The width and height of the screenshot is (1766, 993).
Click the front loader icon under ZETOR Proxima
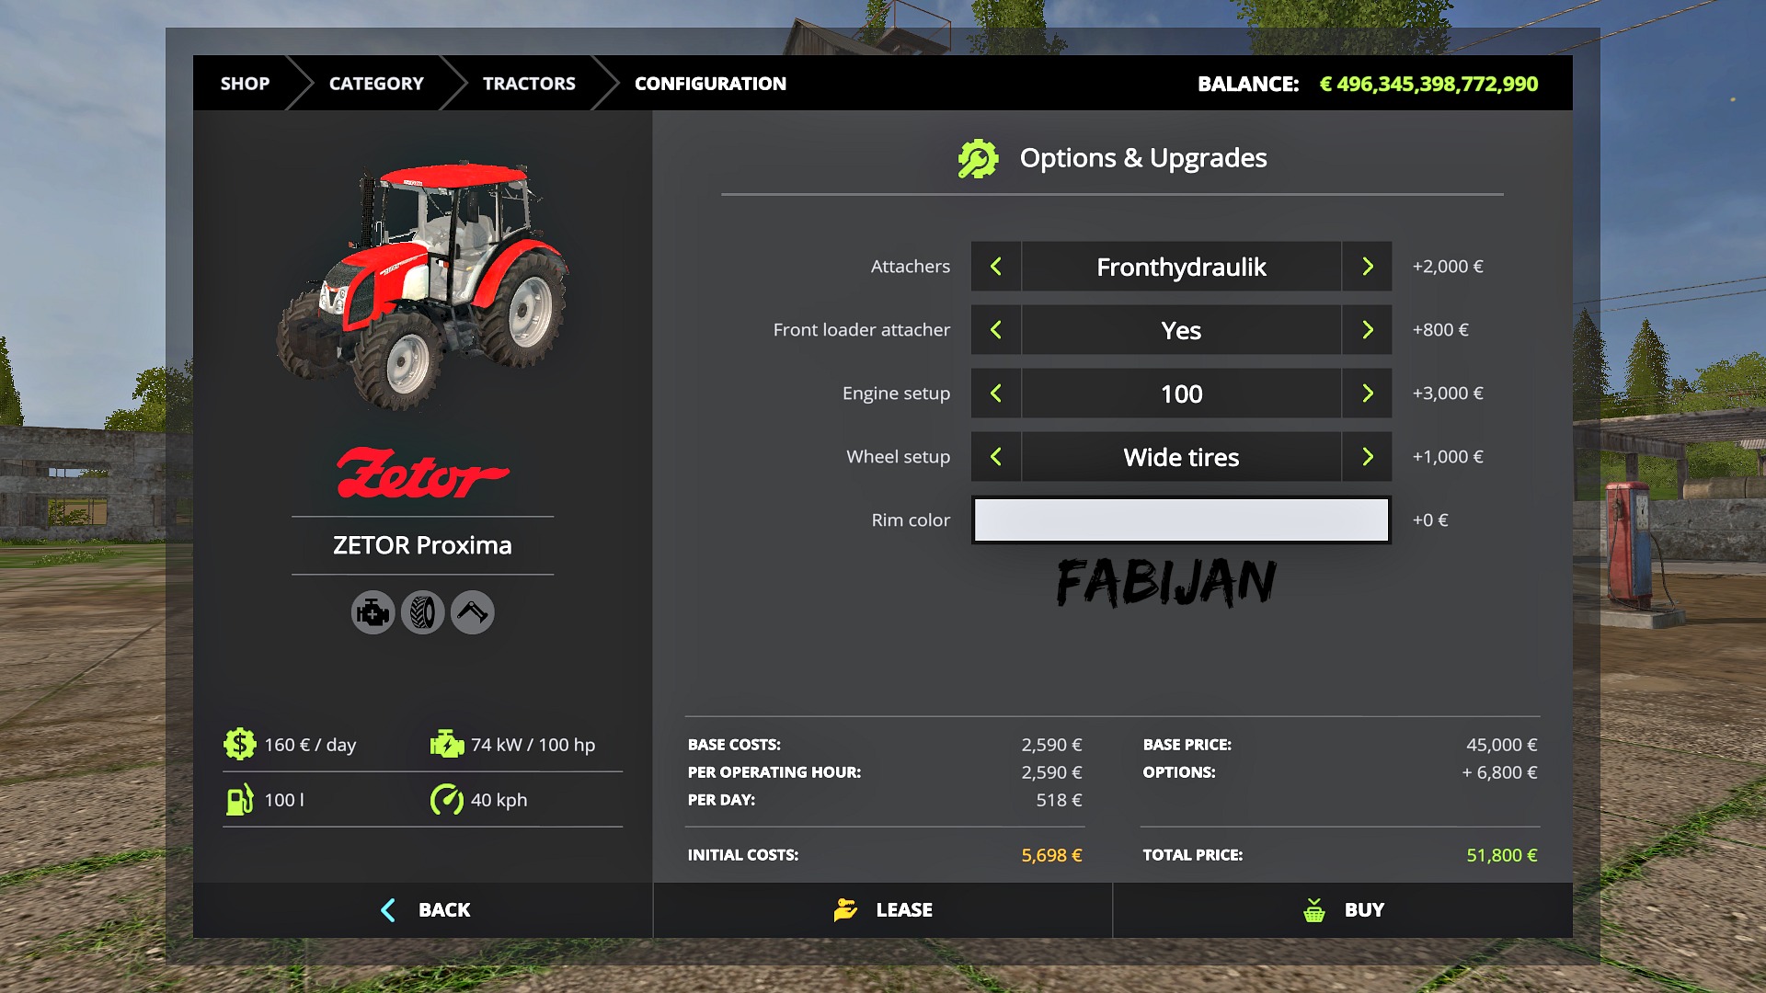[x=472, y=612]
